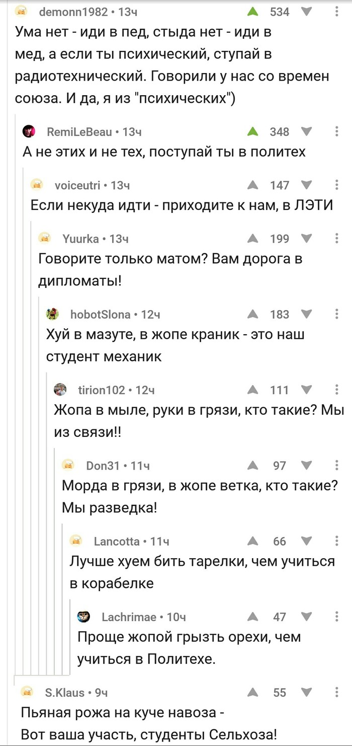Click Lachrimae's avatar picture
The image size is (352, 746).
(x=83, y=617)
